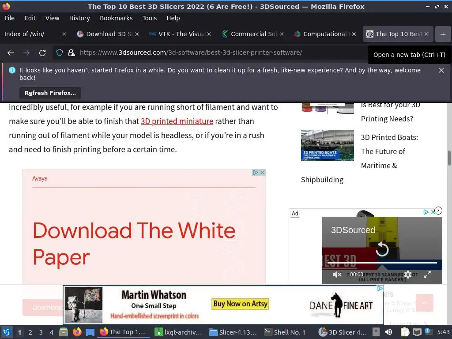Click the scroll-to-top arrow button
452x339 pixels.
(x=424, y=303)
